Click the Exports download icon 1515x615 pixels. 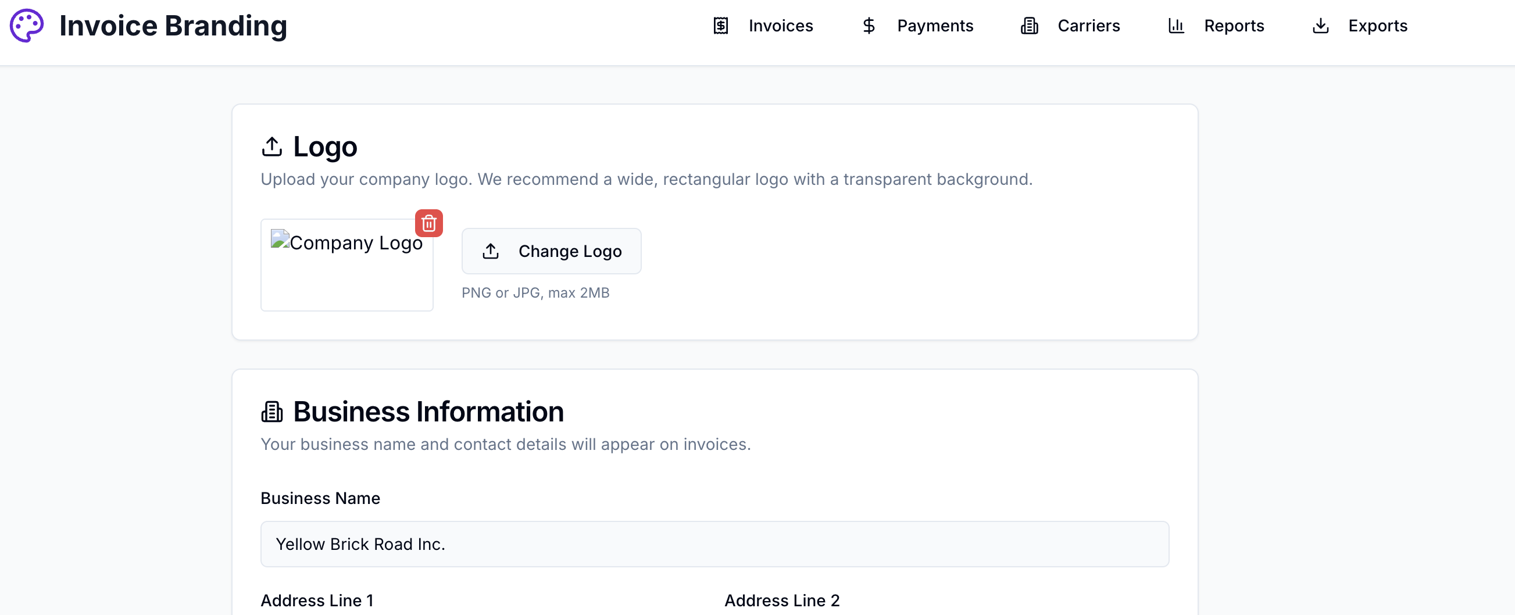click(1320, 26)
